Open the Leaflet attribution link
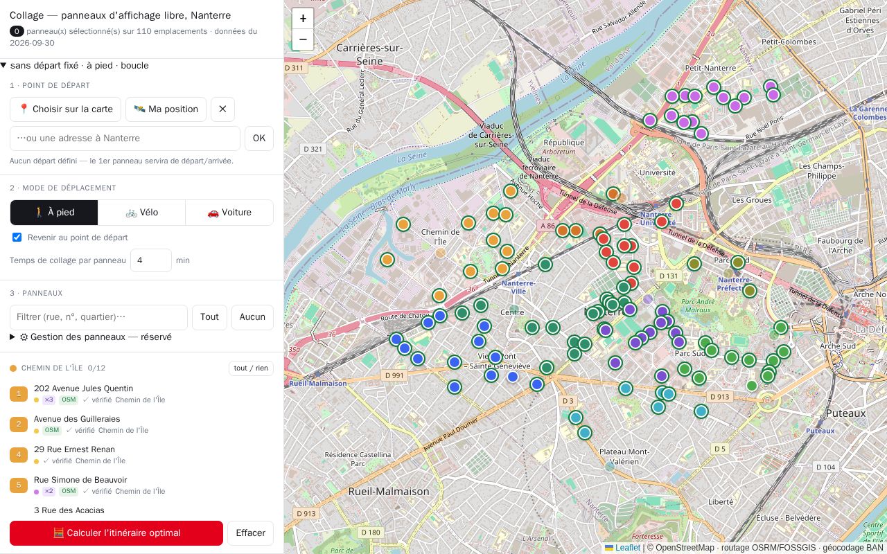887x554 pixels. 628,548
